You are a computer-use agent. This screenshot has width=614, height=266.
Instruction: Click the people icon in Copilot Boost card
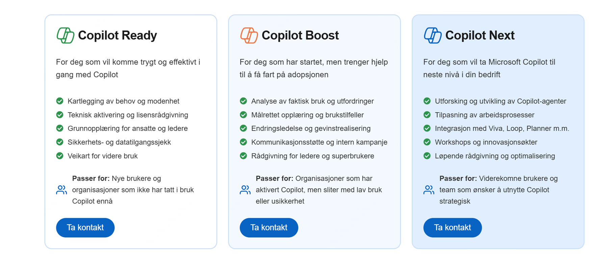(x=245, y=190)
